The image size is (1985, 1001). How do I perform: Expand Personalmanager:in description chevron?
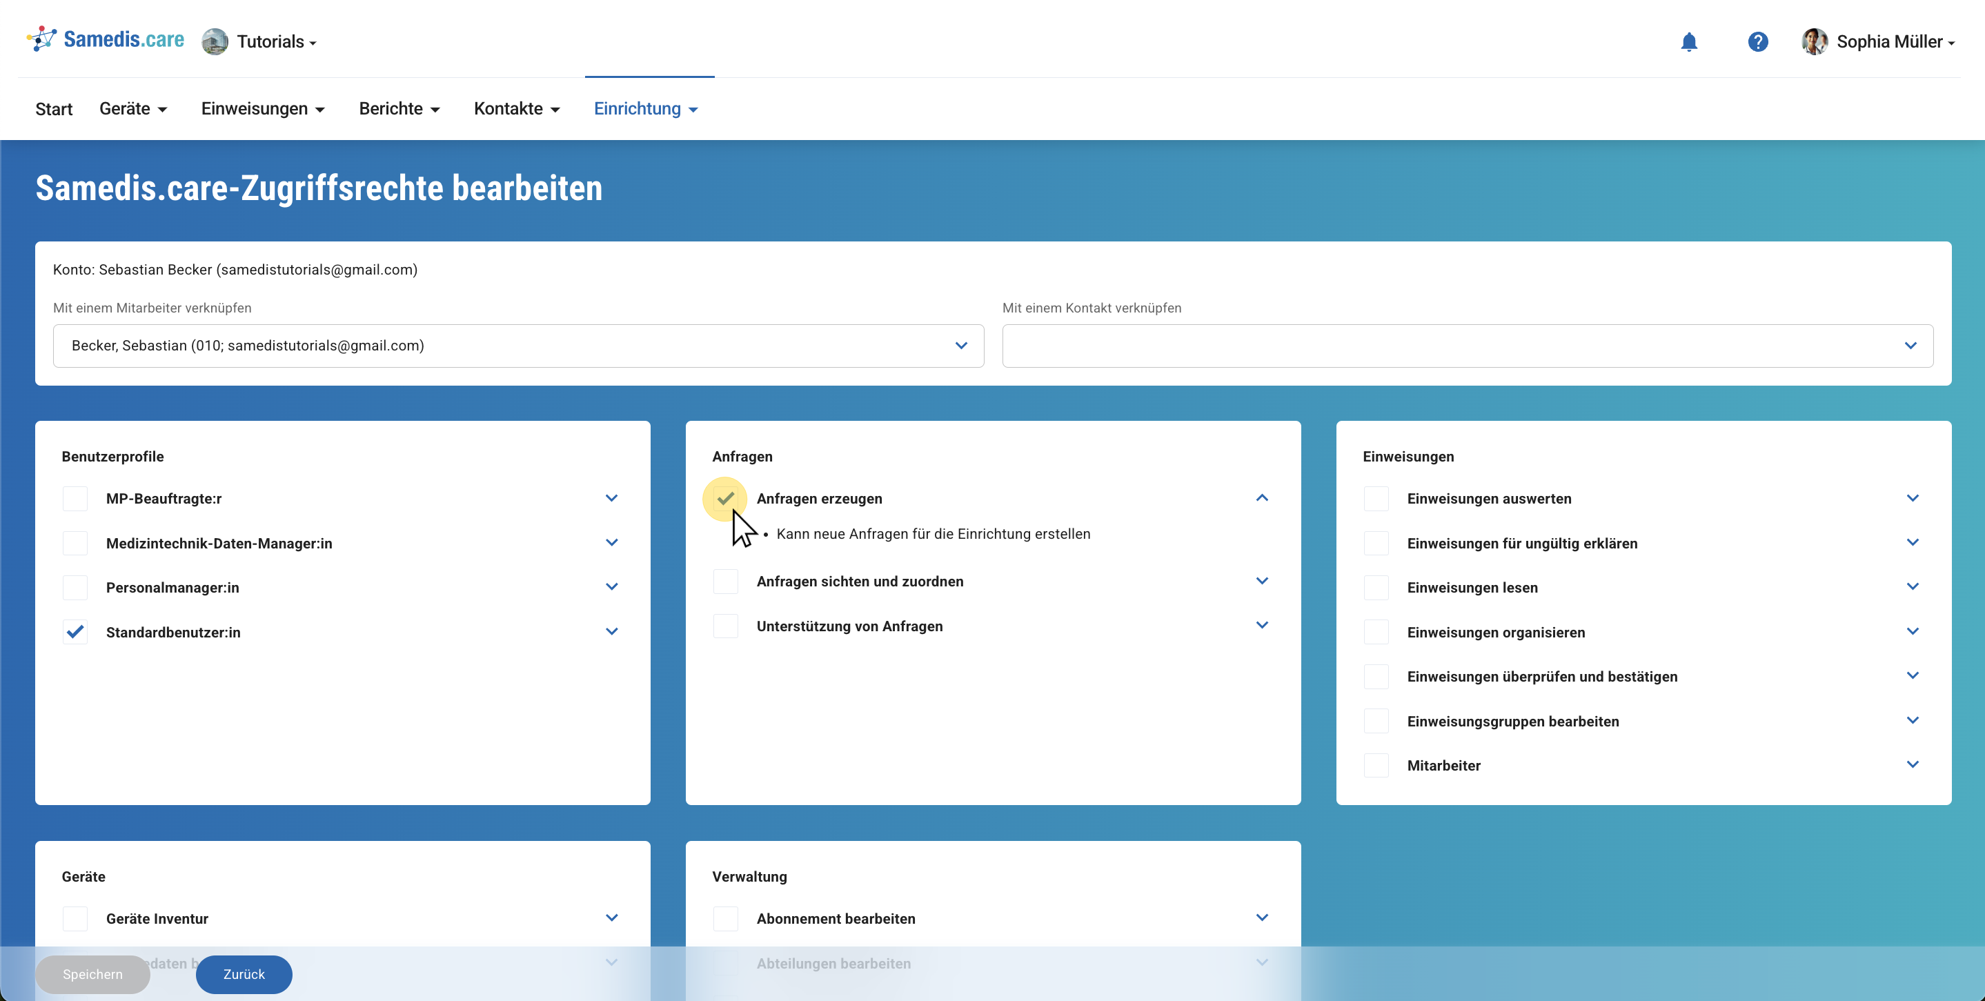(611, 586)
